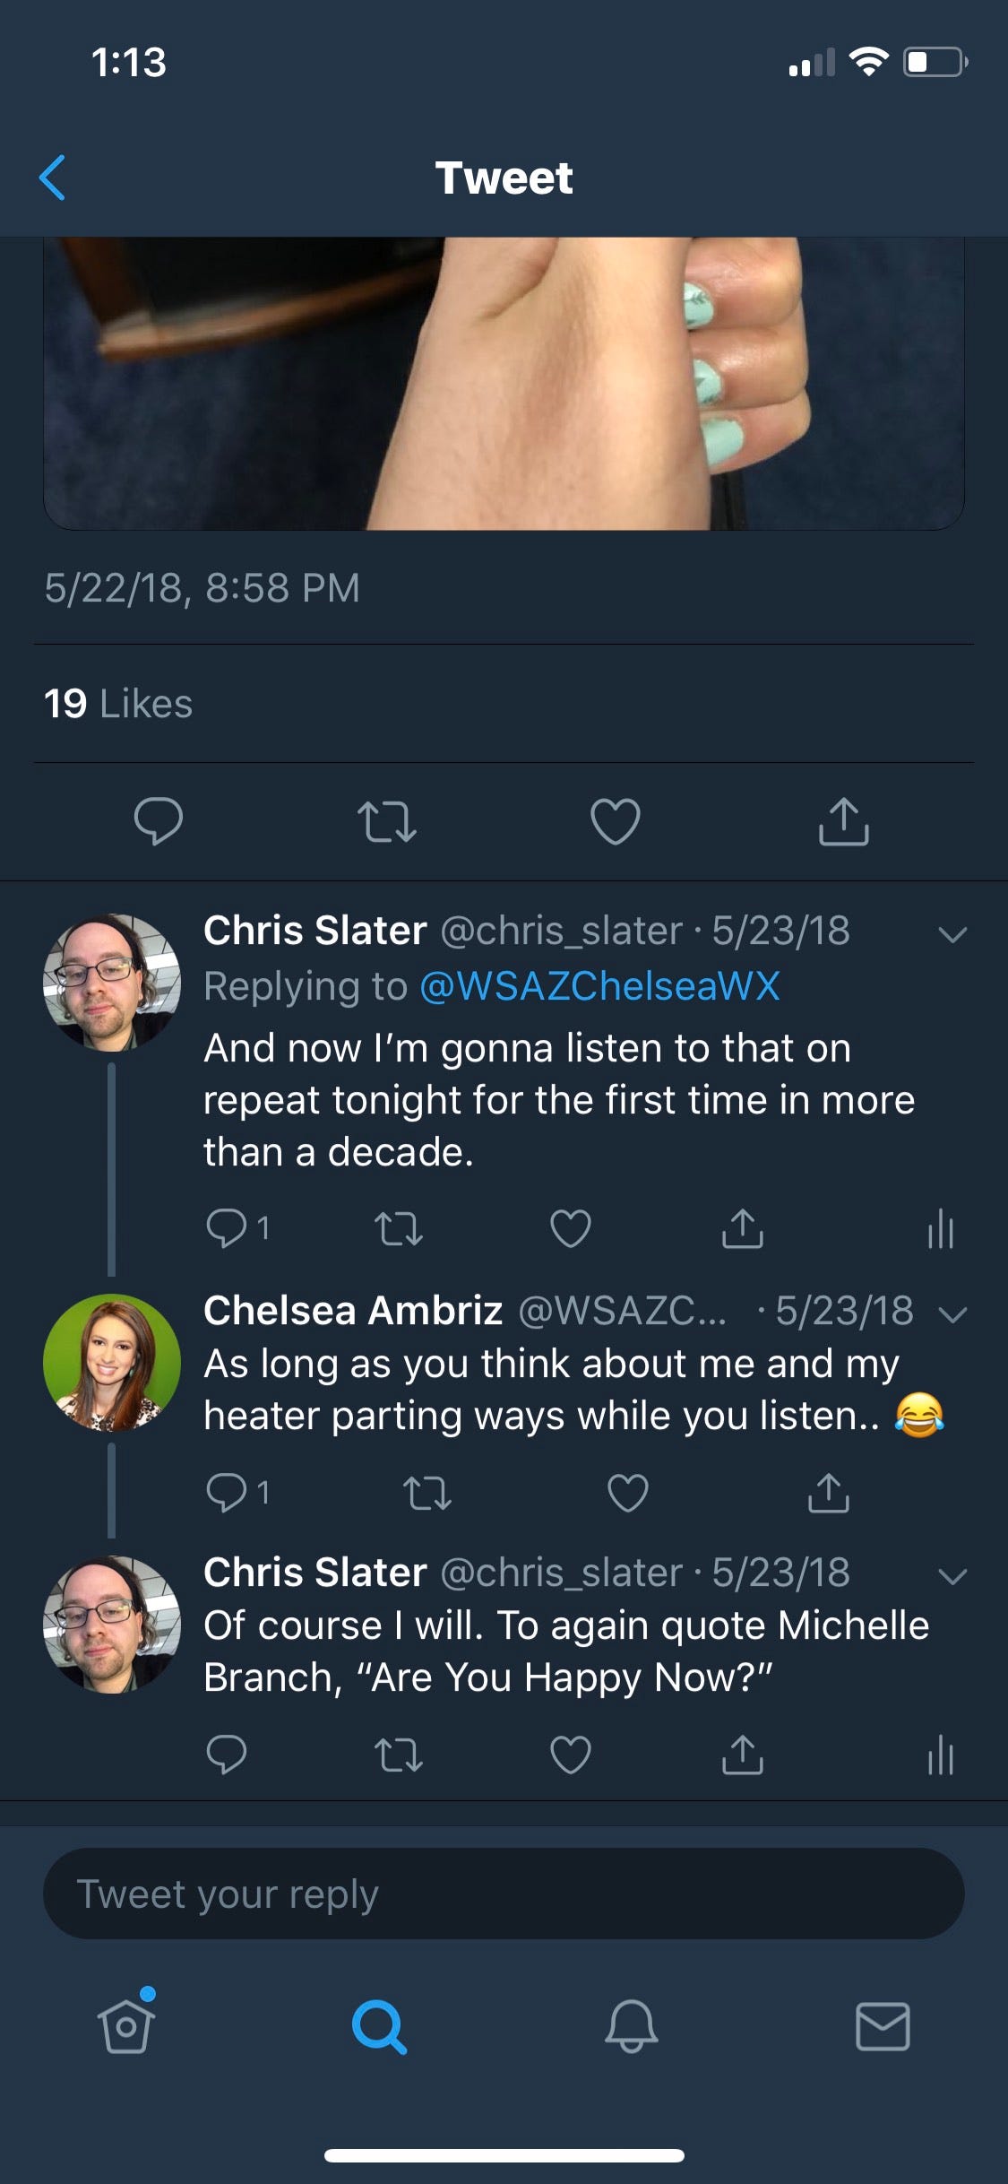Reply to the main tweet via its comment icon
Image resolution: width=1008 pixels, height=2184 pixels.
pos(159,820)
